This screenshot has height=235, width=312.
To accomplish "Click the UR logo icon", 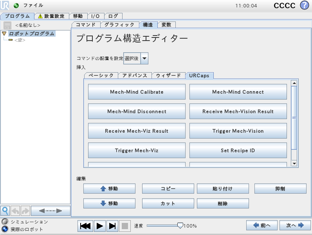I will (4, 5).
